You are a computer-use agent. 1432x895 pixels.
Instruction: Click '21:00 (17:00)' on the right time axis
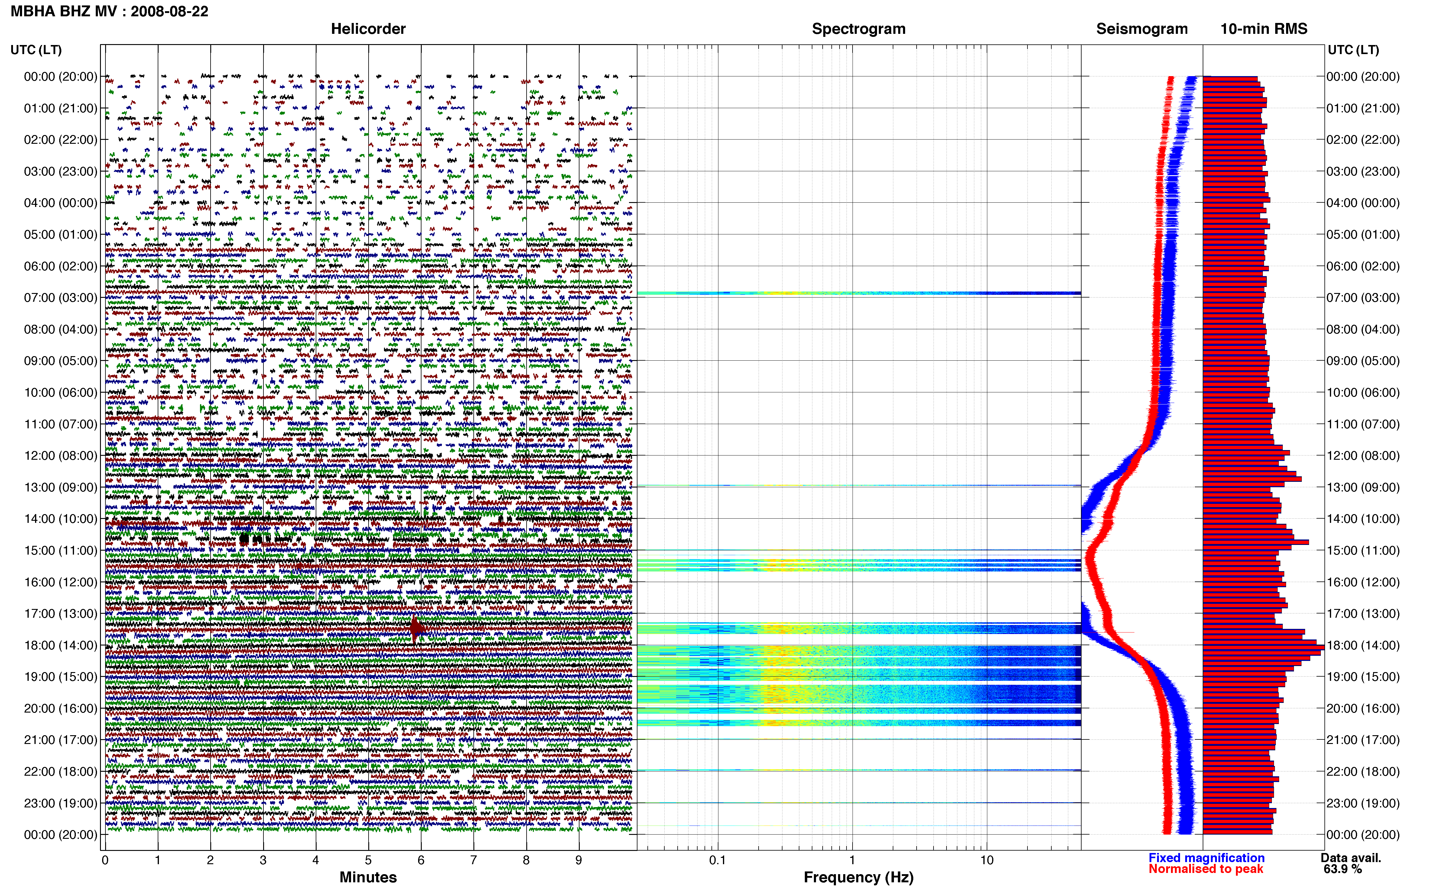1363,740
